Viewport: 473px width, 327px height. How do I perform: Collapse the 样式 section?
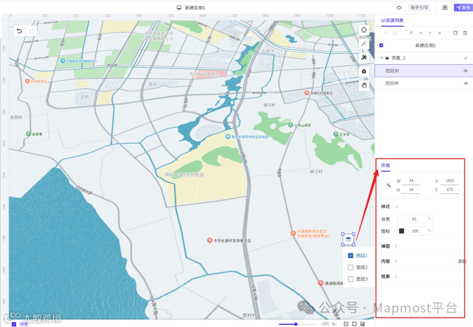396,207
